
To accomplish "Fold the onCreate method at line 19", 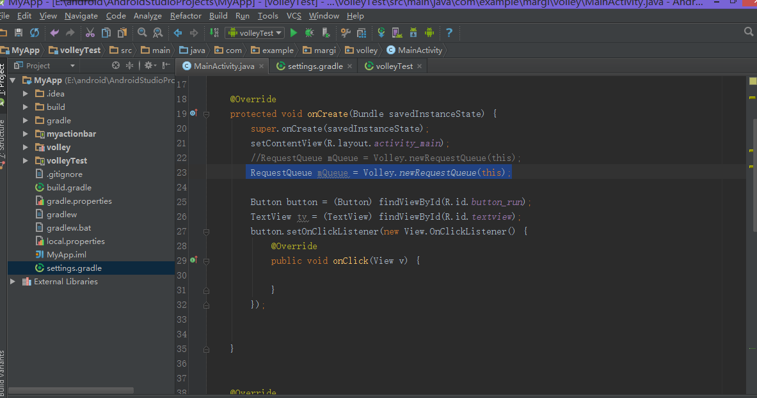I will click(206, 115).
